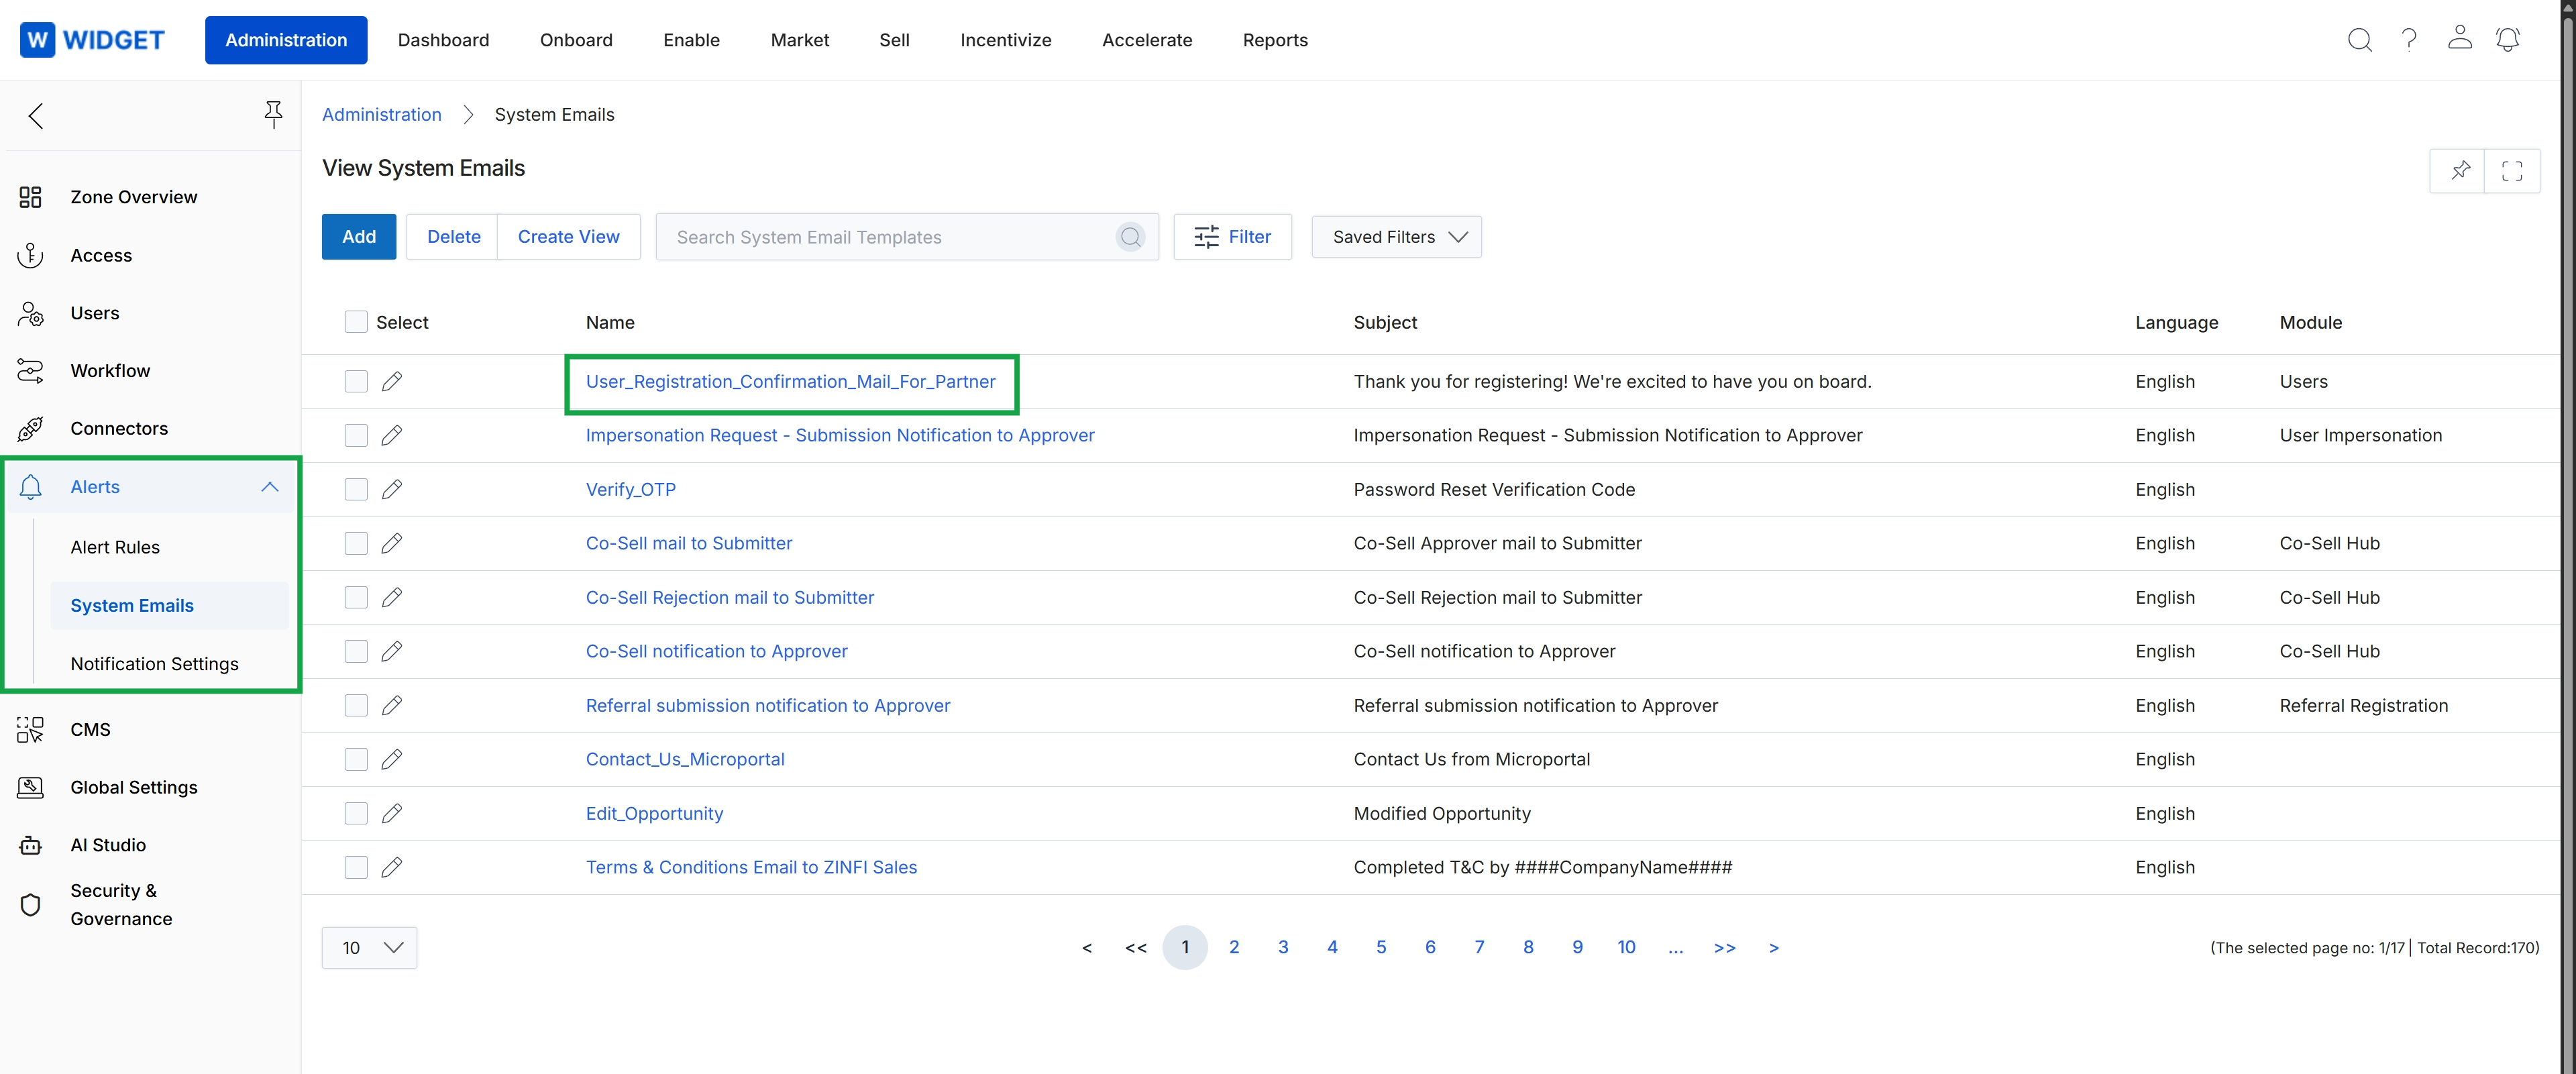Open the help question mark icon
Viewport: 2576px width, 1074px height.
2409,40
